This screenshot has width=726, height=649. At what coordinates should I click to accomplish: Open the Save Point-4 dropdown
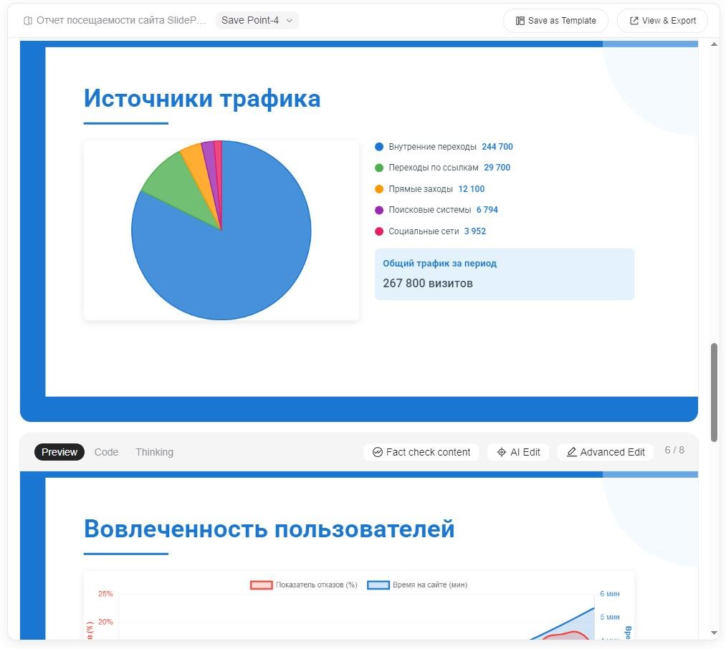point(257,20)
